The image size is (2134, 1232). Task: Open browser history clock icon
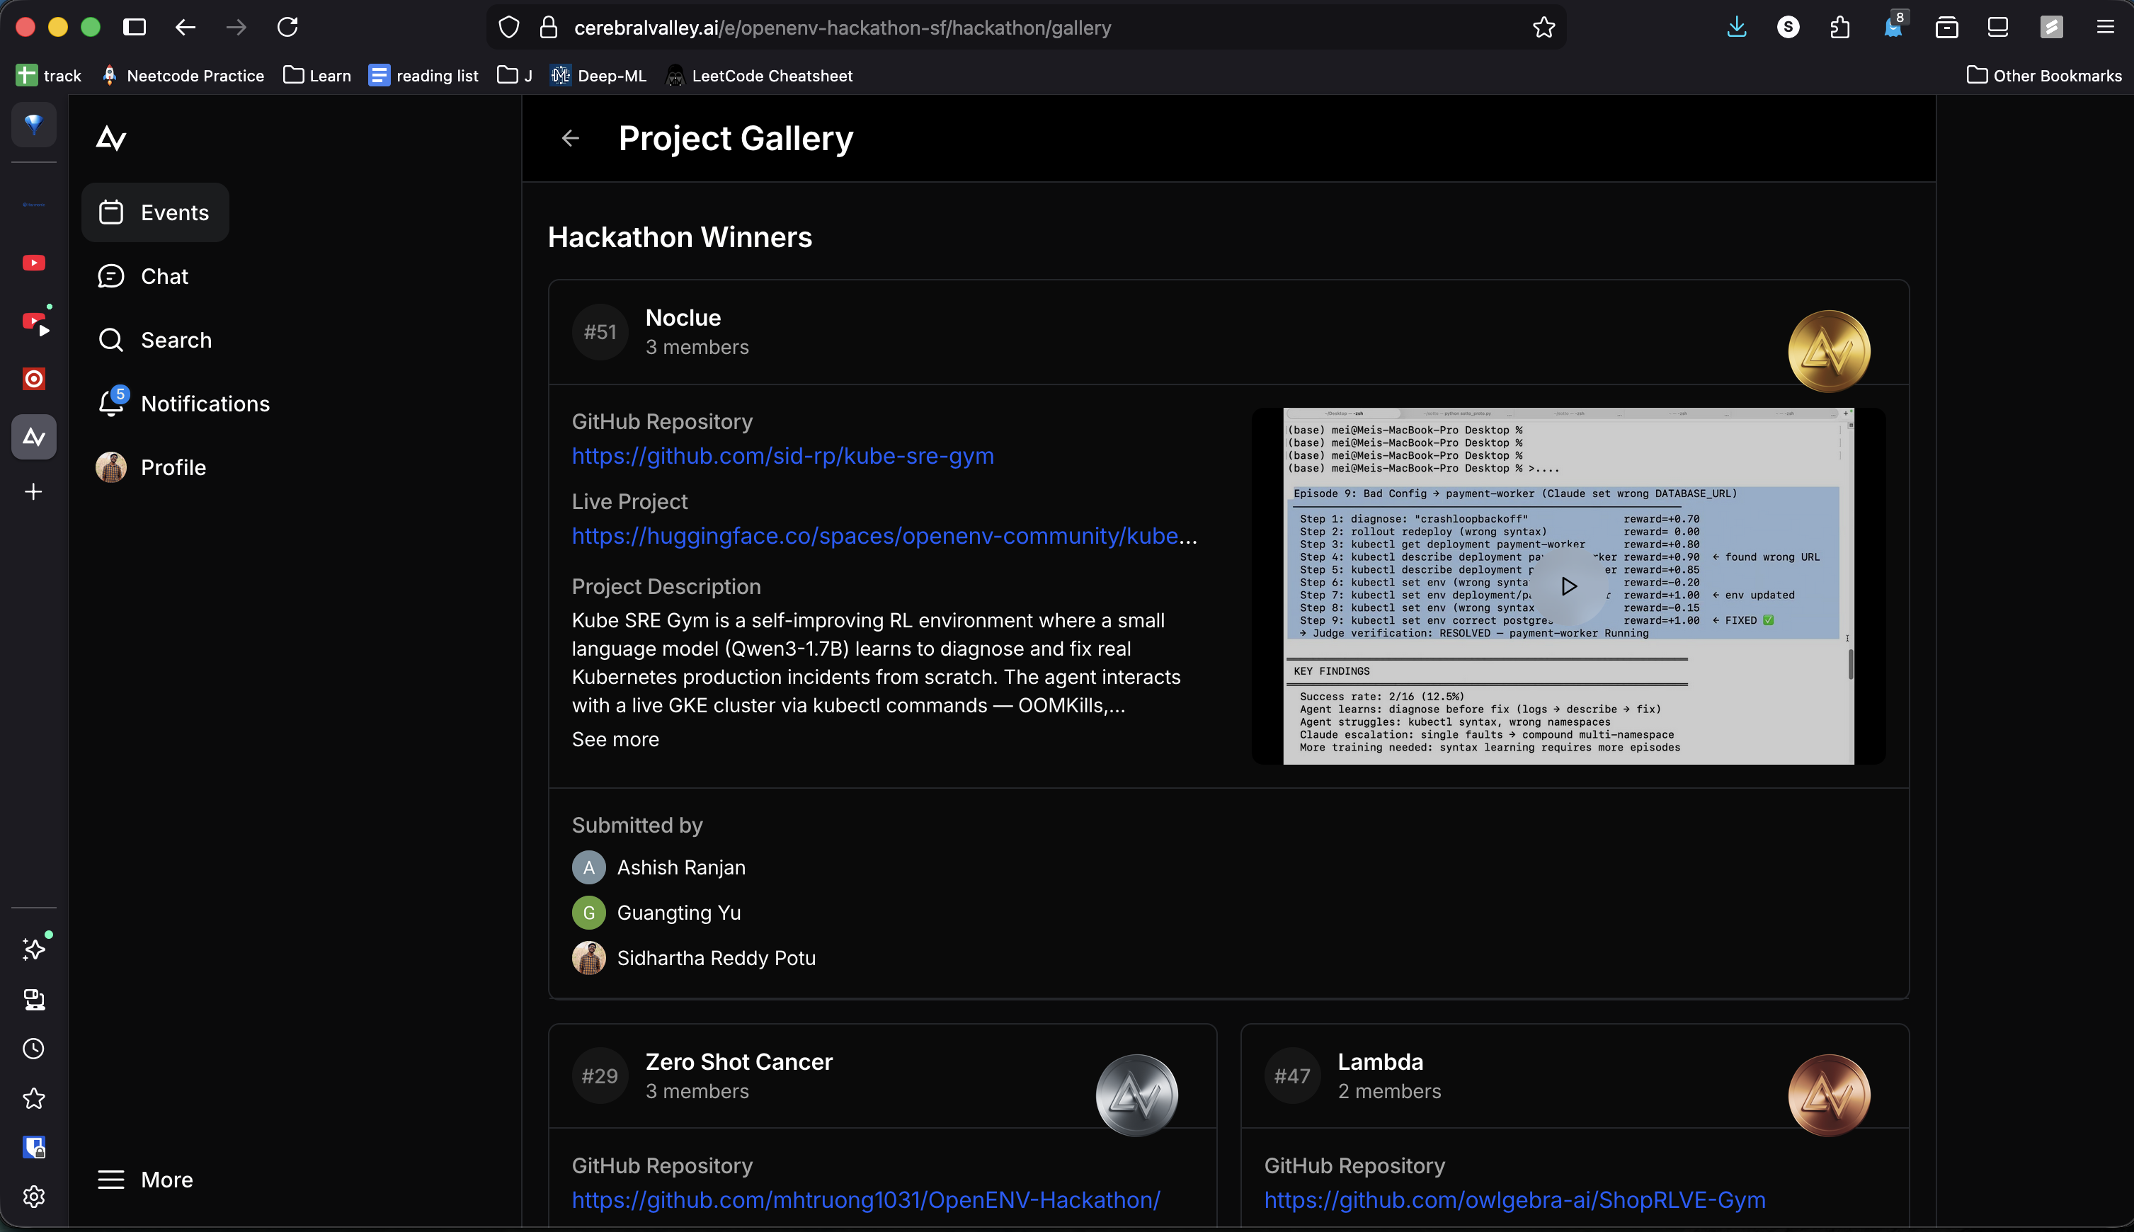click(x=34, y=1049)
